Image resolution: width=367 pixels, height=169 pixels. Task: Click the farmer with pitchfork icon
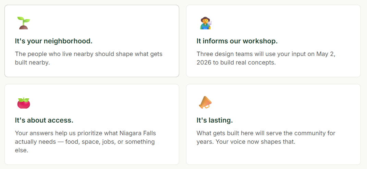(x=206, y=23)
